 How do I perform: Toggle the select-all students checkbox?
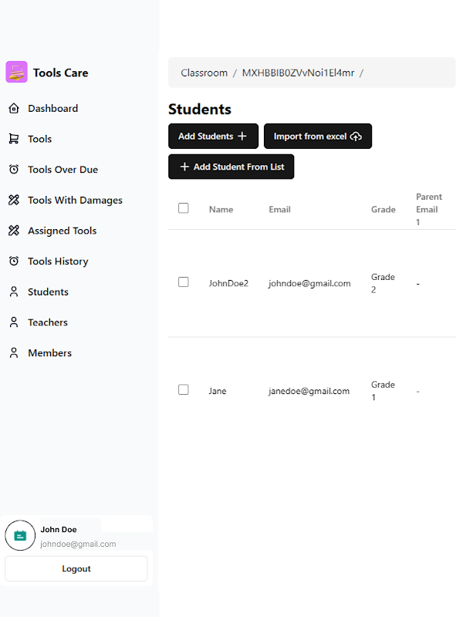pos(184,208)
